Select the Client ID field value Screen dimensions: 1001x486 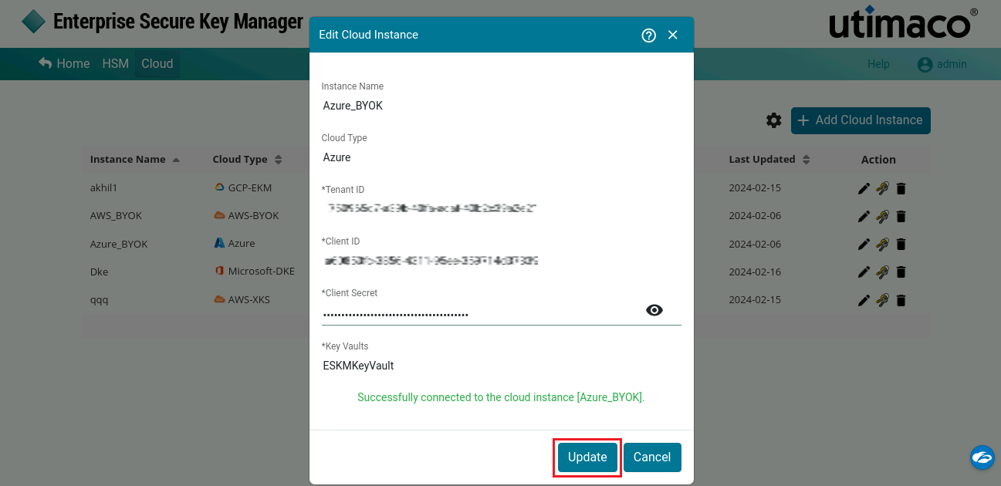[x=431, y=261]
